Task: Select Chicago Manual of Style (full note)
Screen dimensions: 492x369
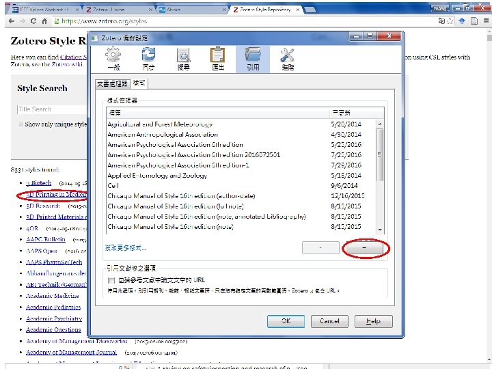Action: [x=241, y=206]
